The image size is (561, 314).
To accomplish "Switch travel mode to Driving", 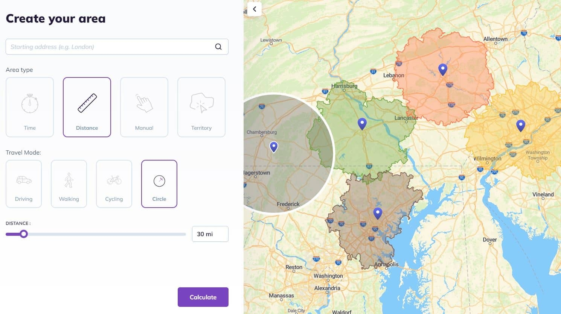I will 24,184.
